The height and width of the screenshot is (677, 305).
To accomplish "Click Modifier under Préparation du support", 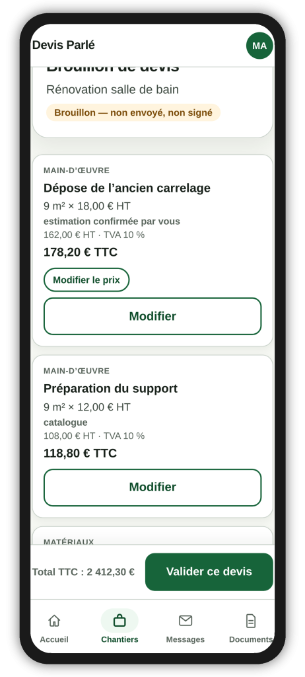I will (x=152, y=487).
